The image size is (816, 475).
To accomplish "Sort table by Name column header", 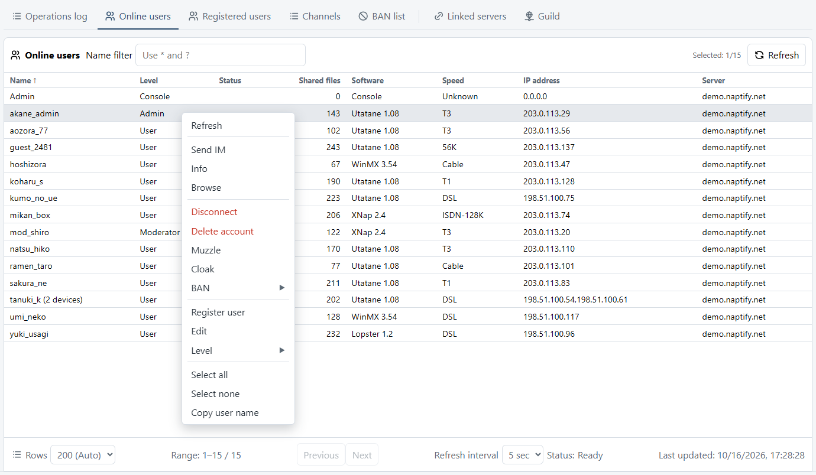I will (x=24, y=80).
